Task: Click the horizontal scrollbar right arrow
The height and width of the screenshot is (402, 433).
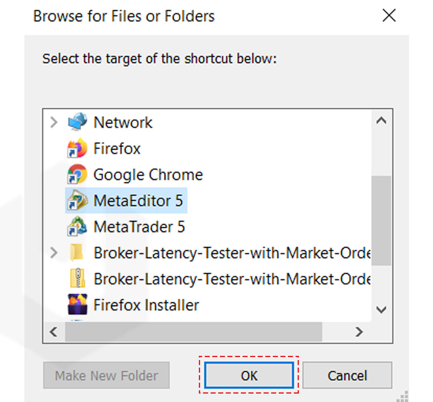Action: click(x=359, y=332)
